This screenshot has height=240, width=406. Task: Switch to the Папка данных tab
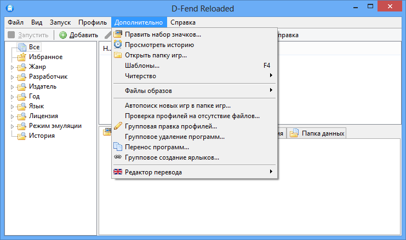point(318,133)
